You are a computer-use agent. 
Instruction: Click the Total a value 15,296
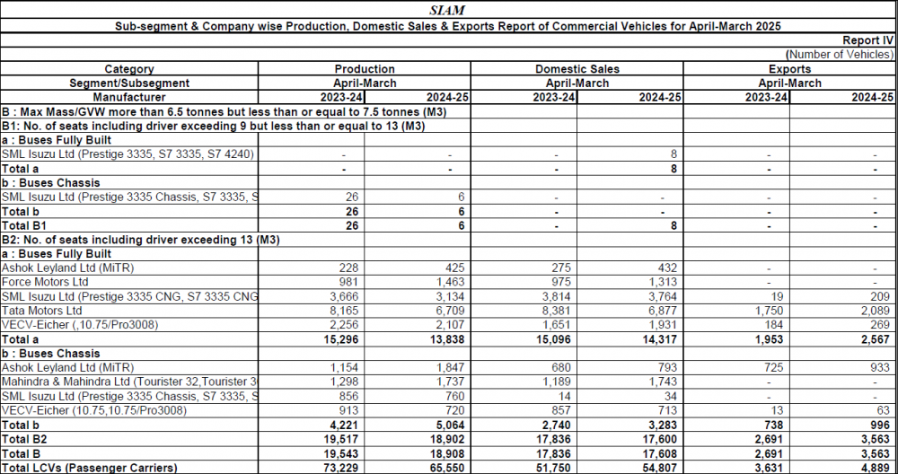[341, 339]
